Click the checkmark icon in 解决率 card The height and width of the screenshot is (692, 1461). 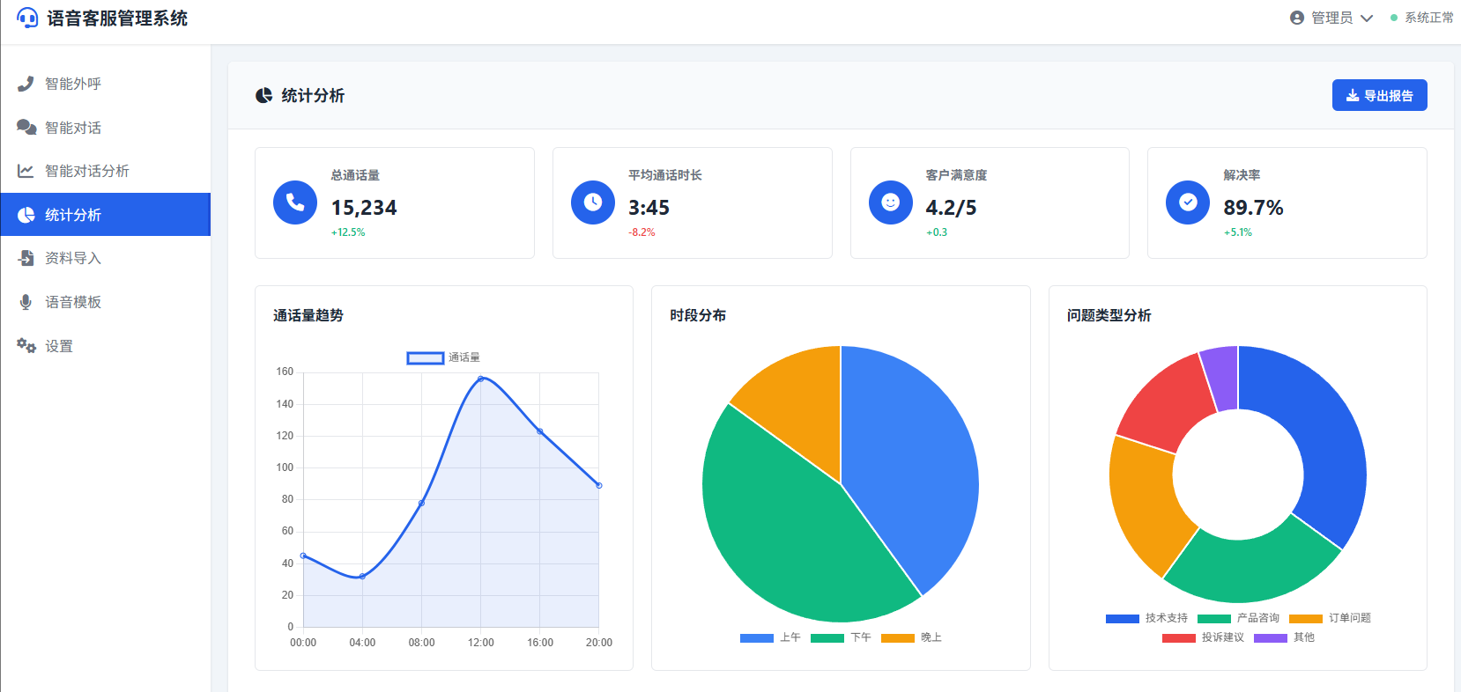tap(1188, 202)
